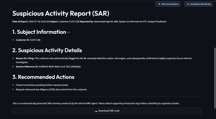The height and width of the screenshot is (119, 216).
Task: Click 'Freeze transactions pending further manual review'
Action: (x=42, y=85)
